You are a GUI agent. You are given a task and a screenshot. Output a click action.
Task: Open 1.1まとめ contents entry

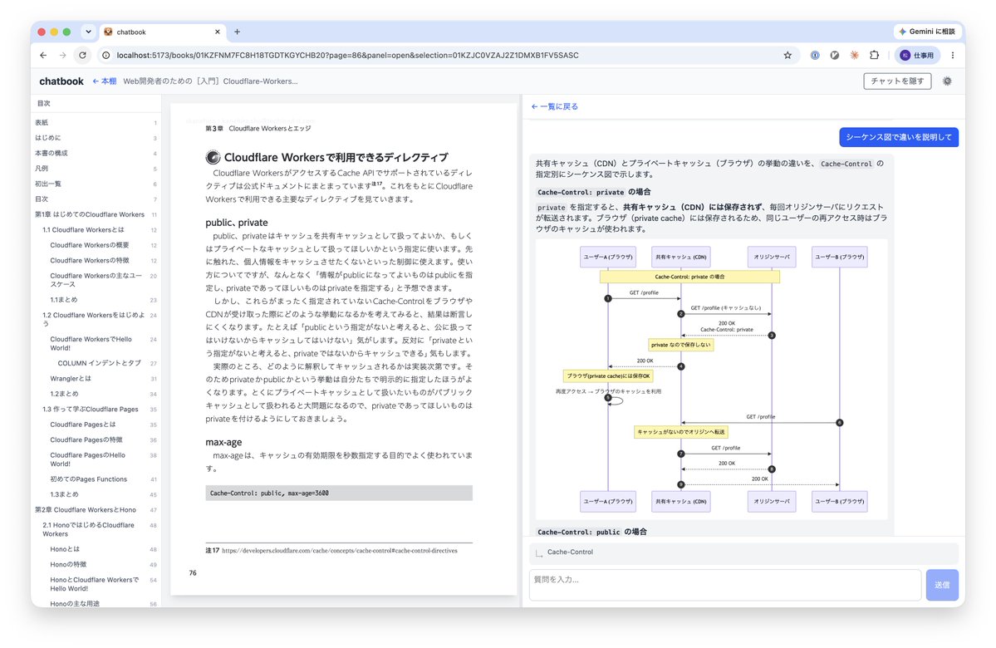[96, 300]
